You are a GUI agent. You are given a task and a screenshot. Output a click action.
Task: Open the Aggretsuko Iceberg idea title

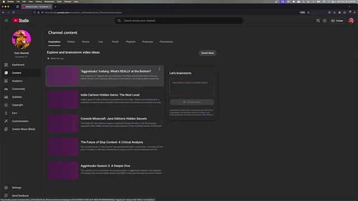(x=116, y=71)
